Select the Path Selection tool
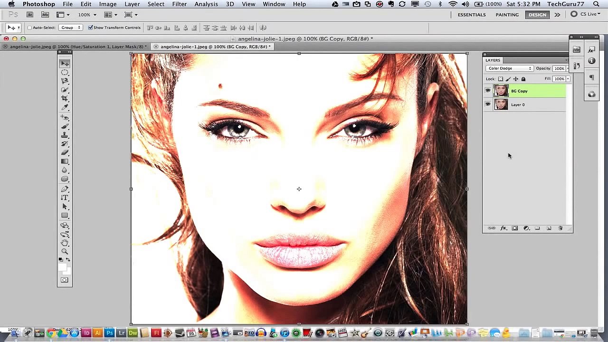This screenshot has height=342, width=608. (x=65, y=207)
